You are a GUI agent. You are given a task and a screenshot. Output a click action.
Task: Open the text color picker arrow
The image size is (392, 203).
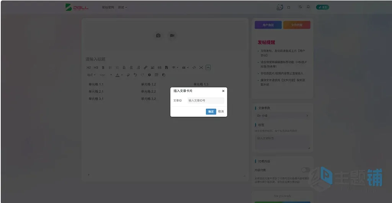(x=122, y=75)
